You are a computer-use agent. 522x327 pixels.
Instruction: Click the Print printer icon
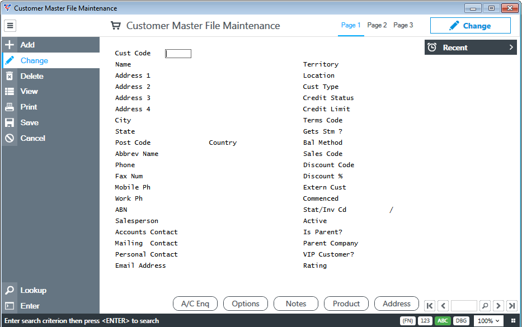pyautogui.click(x=10, y=107)
